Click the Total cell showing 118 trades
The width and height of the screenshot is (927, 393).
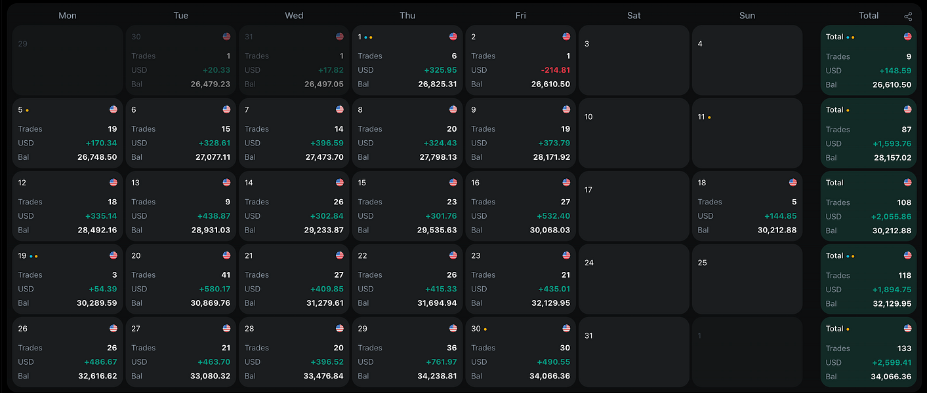click(x=869, y=279)
